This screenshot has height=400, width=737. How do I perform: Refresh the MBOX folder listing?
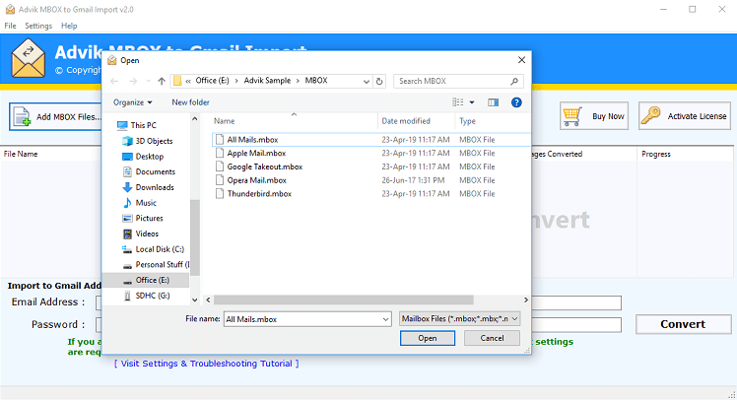[379, 81]
